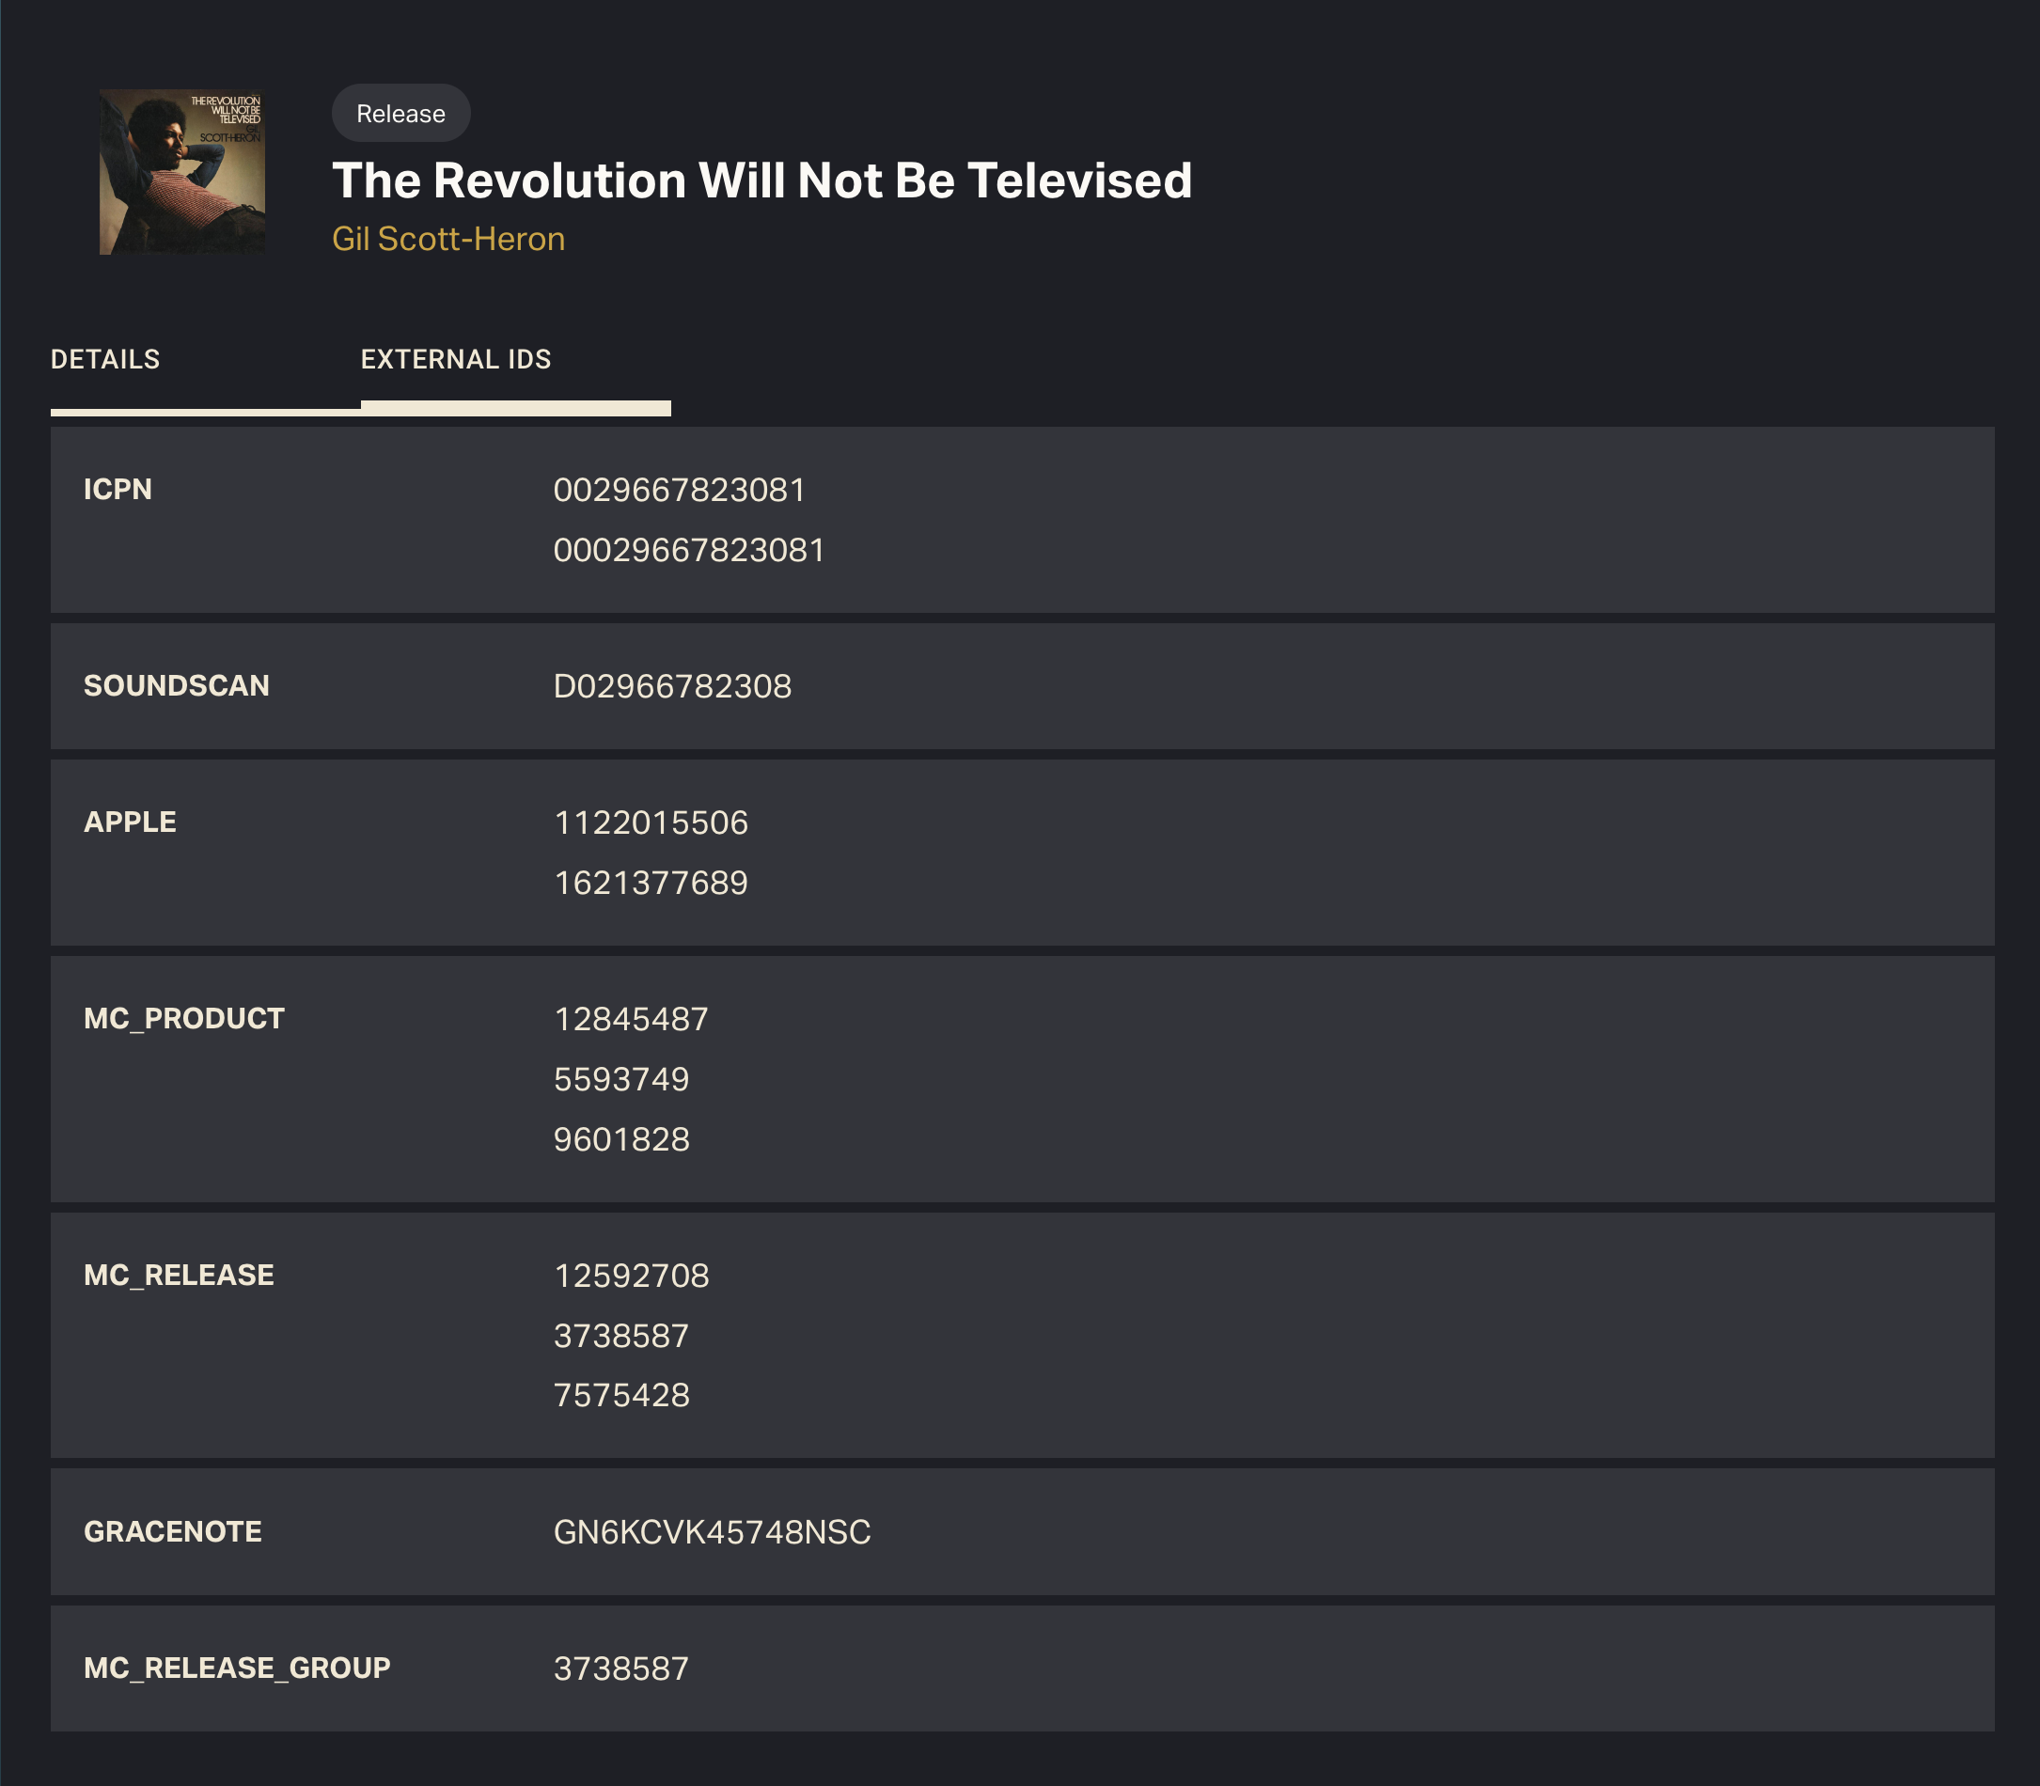The image size is (2040, 1786).
Task: Click the GRACENOTE row label
Action: click(172, 1532)
